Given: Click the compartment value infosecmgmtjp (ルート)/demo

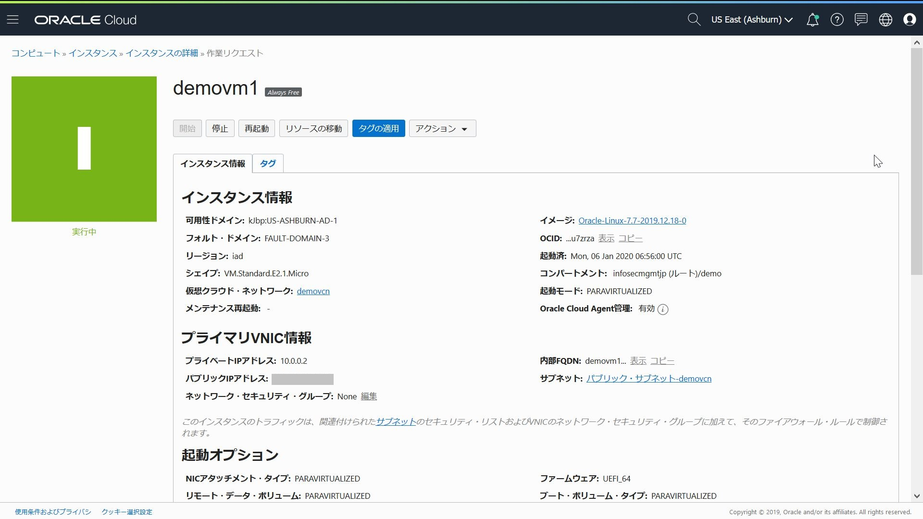Looking at the screenshot, I should (x=667, y=273).
